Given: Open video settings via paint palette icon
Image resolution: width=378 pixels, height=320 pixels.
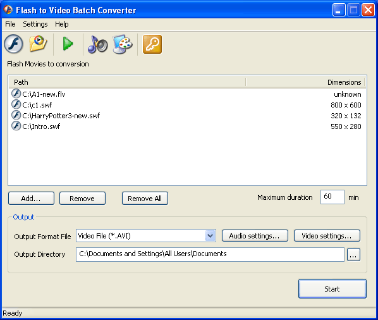Looking at the screenshot, I should point(123,44).
